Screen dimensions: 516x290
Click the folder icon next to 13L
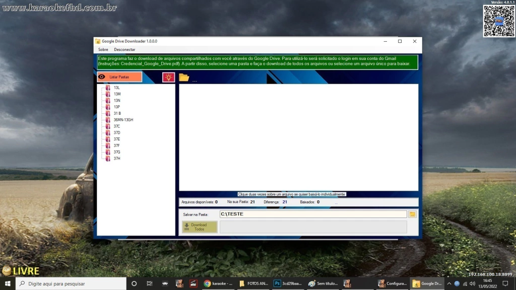pyautogui.click(x=108, y=88)
